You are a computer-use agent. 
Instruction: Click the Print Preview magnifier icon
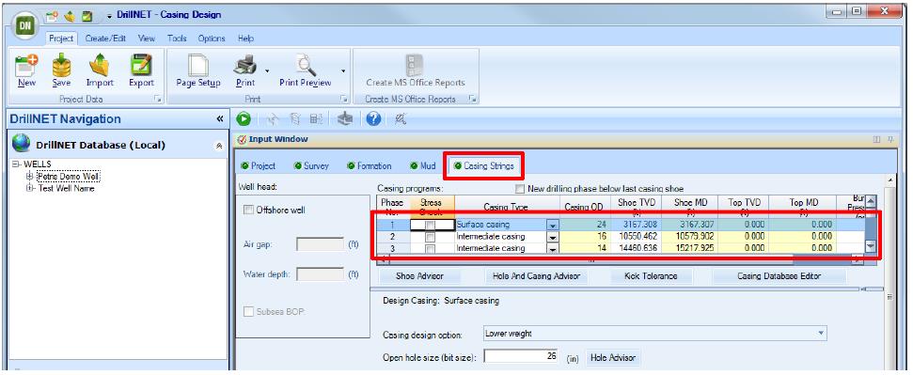(x=306, y=65)
